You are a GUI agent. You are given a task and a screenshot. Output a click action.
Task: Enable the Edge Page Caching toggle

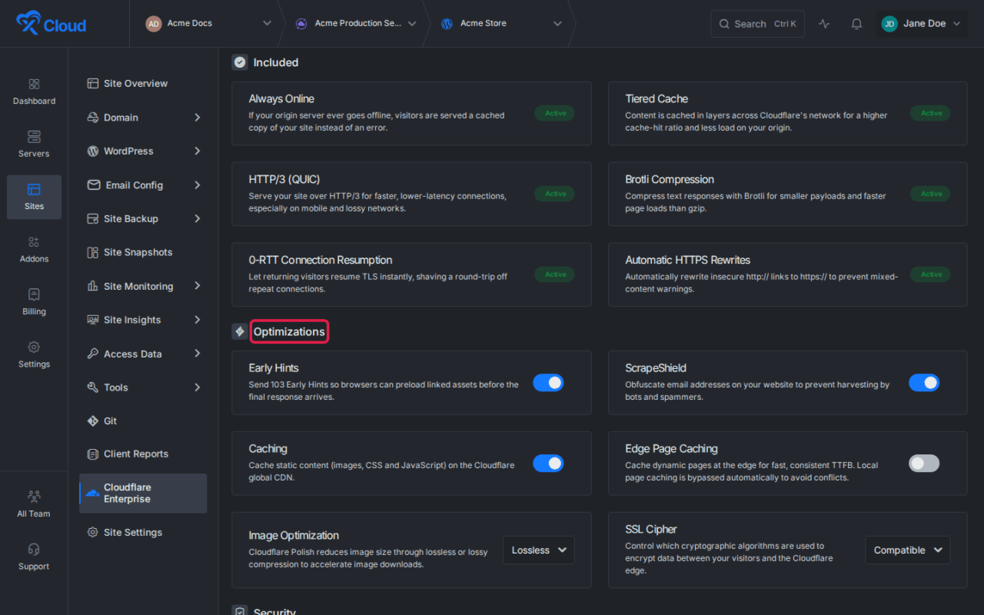click(x=924, y=464)
